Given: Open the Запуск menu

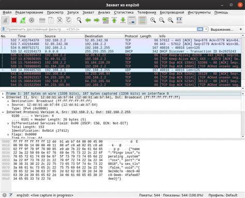Looking at the screenshot, I should [73, 12].
